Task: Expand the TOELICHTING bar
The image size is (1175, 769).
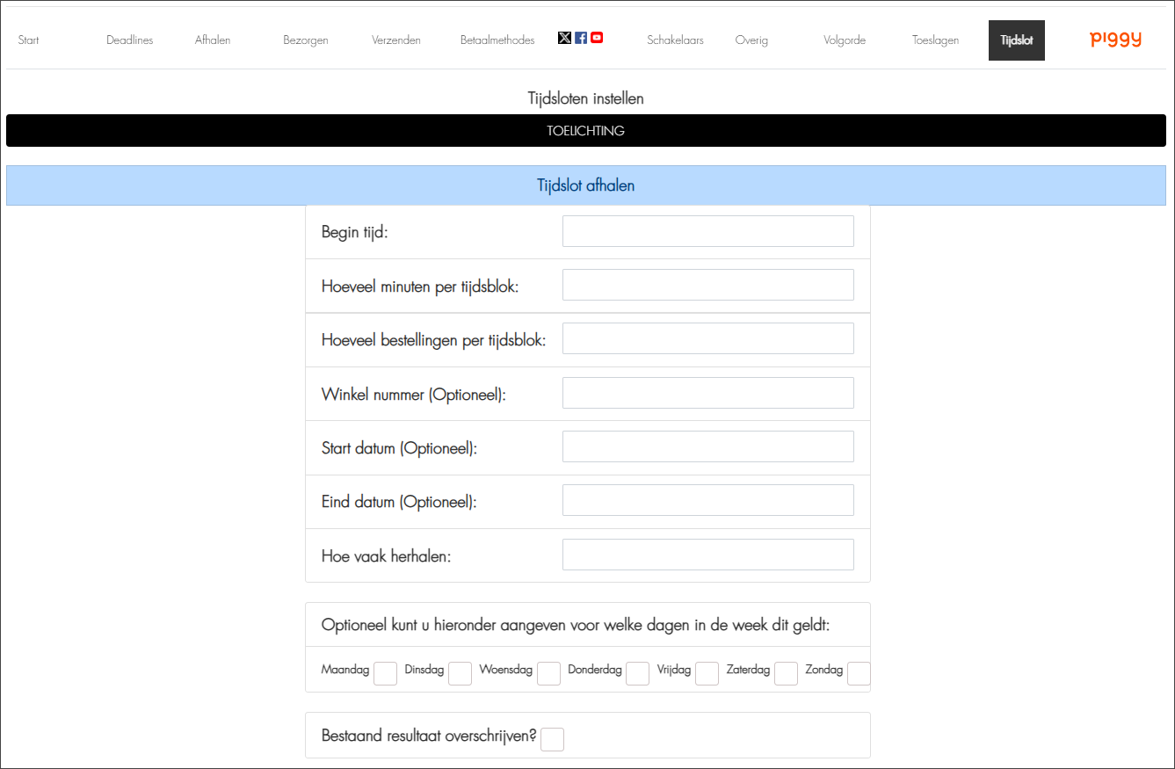Action: click(x=586, y=131)
